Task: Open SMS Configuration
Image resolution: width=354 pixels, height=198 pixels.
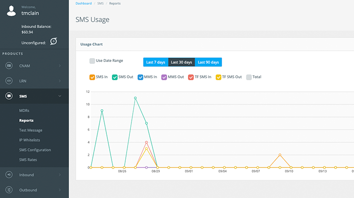Action: pos(35,150)
